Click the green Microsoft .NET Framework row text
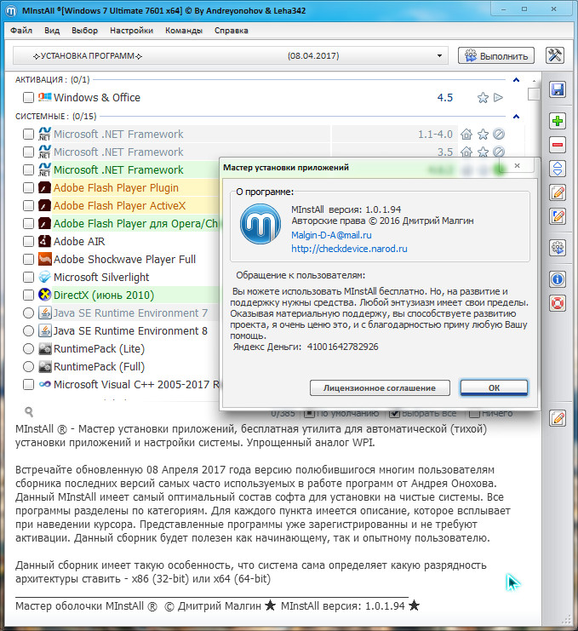 118,169
